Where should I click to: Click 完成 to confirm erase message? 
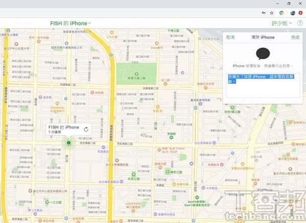(295, 37)
